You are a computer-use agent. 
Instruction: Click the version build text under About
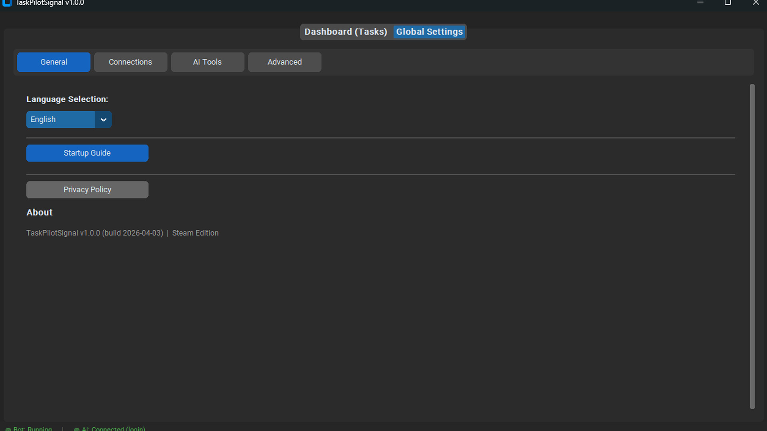(95, 233)
